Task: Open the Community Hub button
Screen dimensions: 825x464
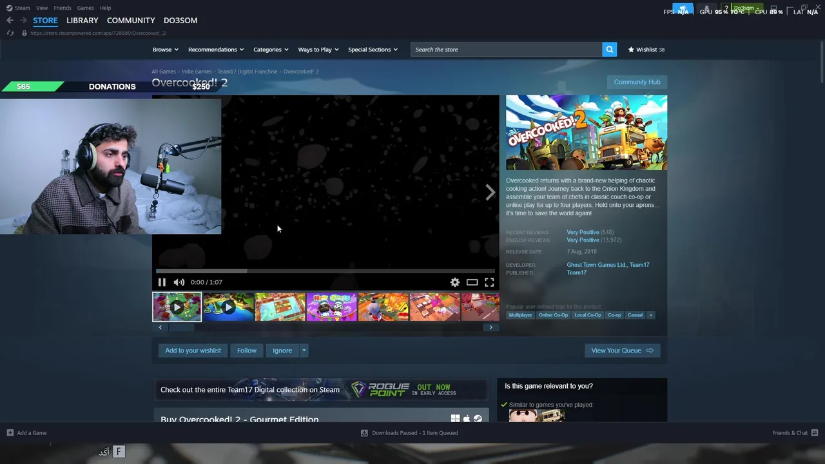Action: (x=637, y=82)
